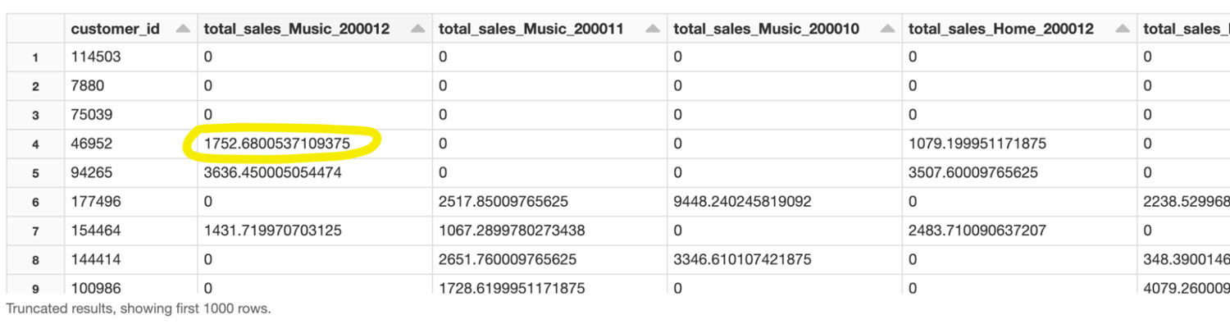Select the total_sales_Music_200012 header text
1230x329 pixels.
pos(296,30)
